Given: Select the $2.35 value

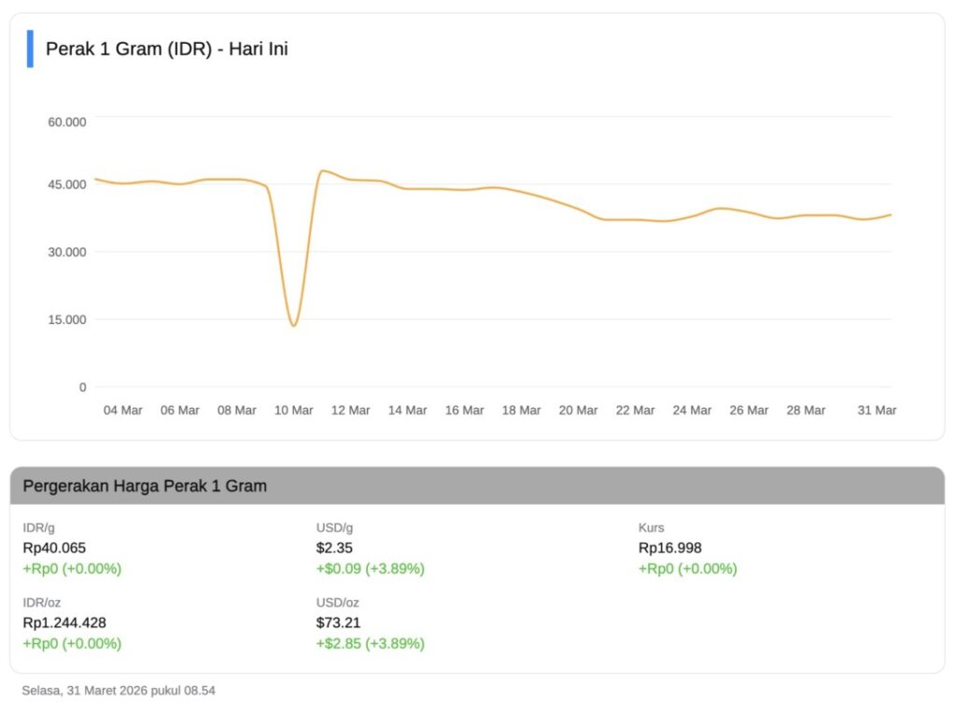Looking at the screenshot, I should (331, 548).
